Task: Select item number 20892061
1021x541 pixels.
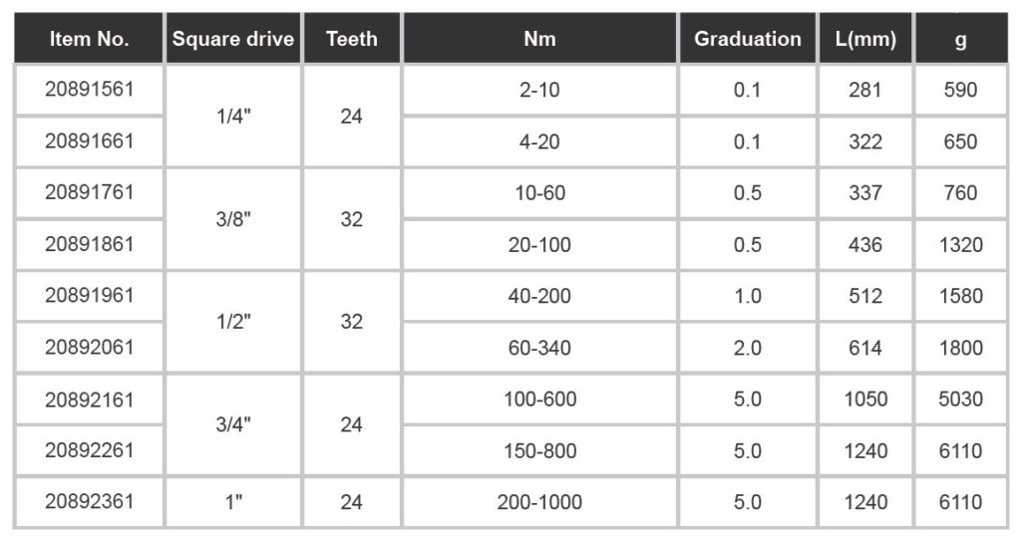Action: 89,347
